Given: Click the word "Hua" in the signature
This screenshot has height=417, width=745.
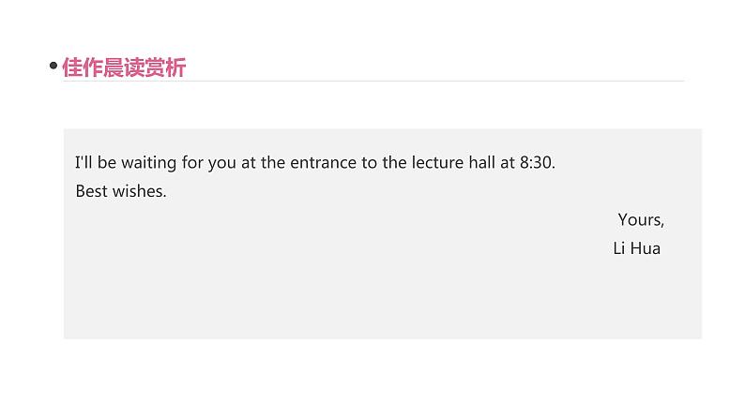Looking at the screenshot, I should [646, 248].
